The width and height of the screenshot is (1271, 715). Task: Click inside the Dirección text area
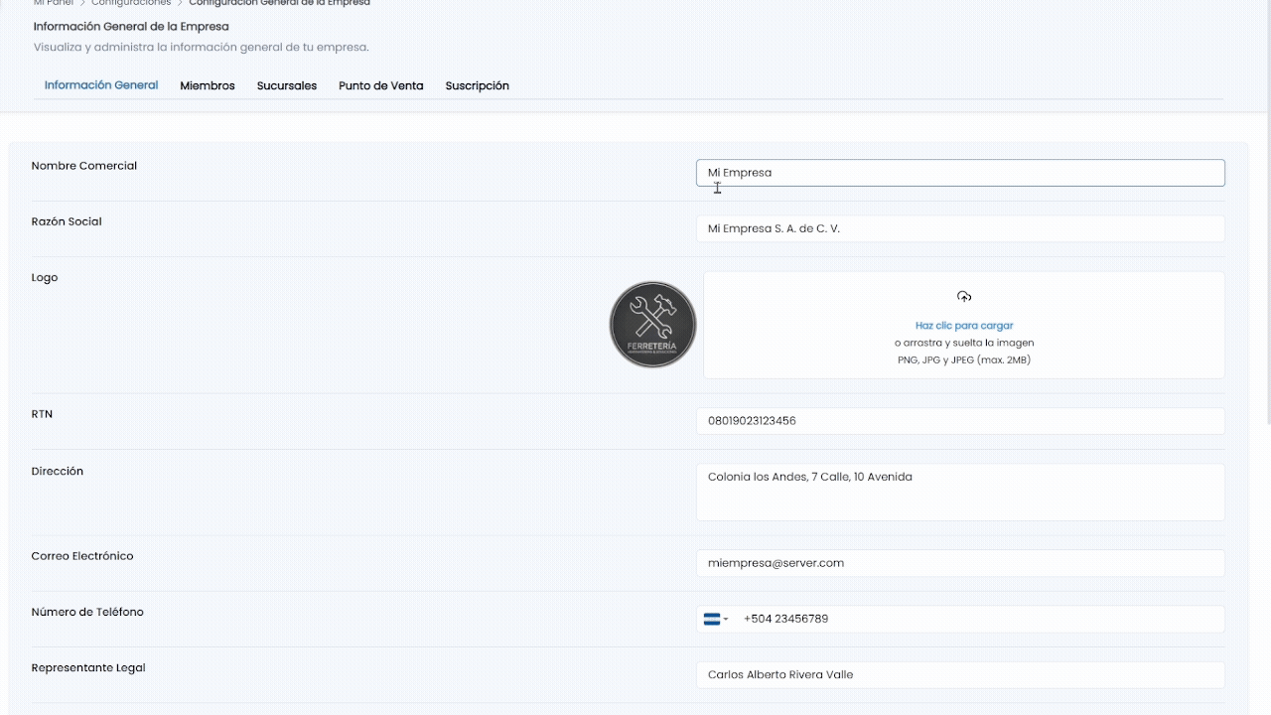pos(960,492)
